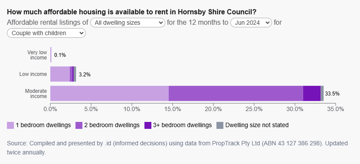Expand the Couple with children dropdown
Image resolution: width=360 pixels, height=164 pixels.
46,33
